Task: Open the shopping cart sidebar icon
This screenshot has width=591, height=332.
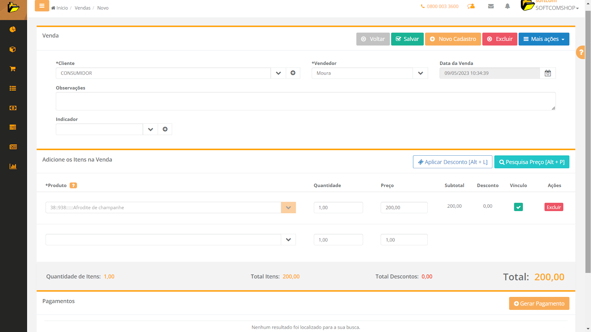Action: point(13,69)
